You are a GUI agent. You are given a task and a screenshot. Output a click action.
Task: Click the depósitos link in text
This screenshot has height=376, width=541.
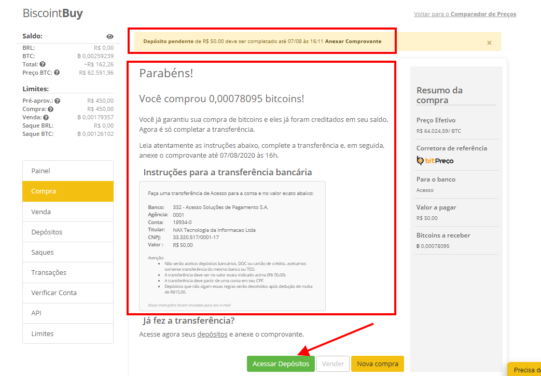[212, 335]
